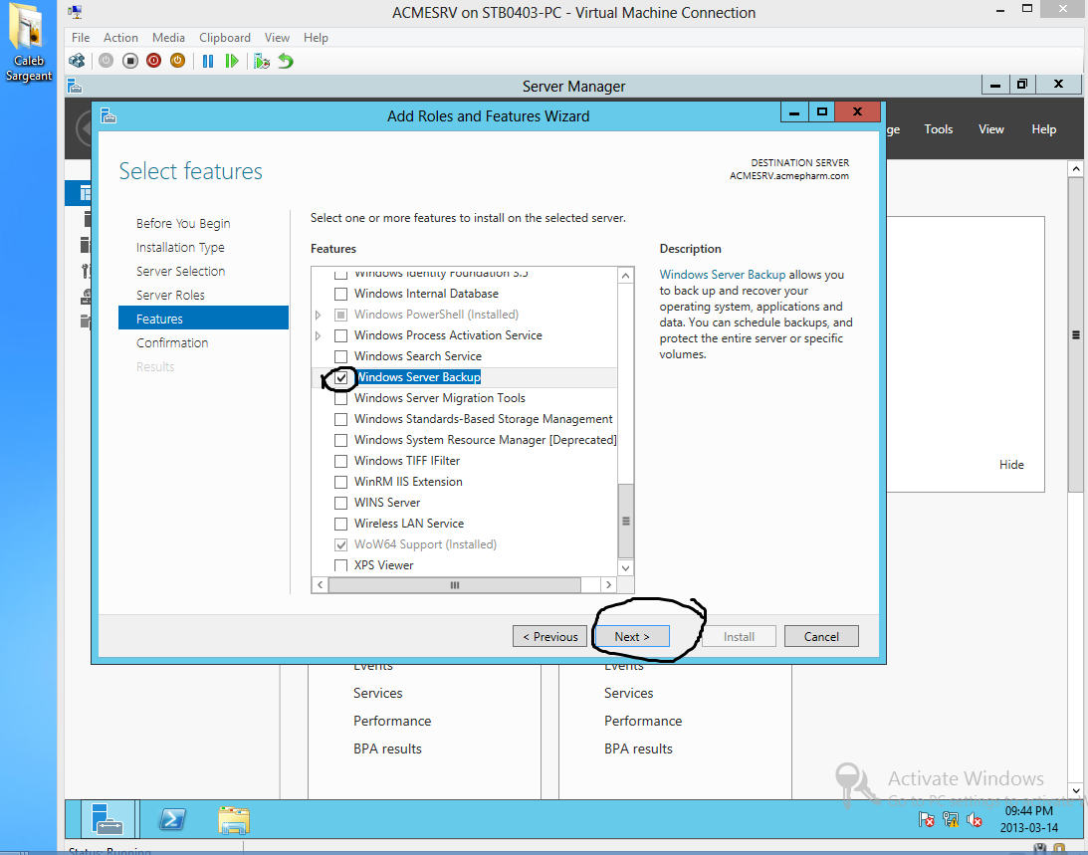This screenshot has width=1088, height=855.
Task: Click Server Manager taskbar icon
Action: (108, 819)
